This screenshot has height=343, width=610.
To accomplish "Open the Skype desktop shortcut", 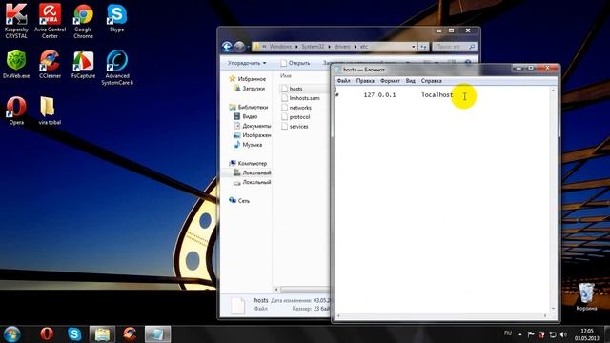I will (116, 17).
